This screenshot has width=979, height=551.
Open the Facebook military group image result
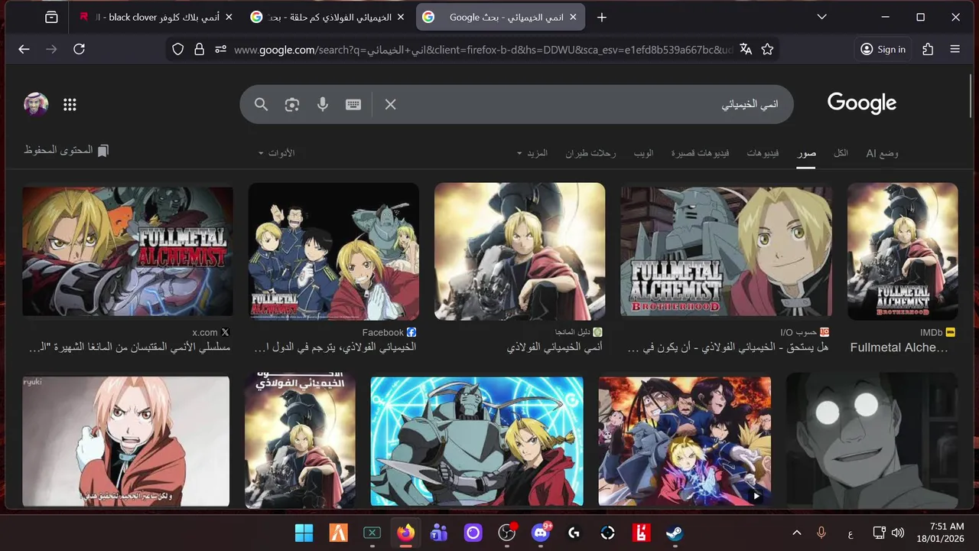(333, 251)
